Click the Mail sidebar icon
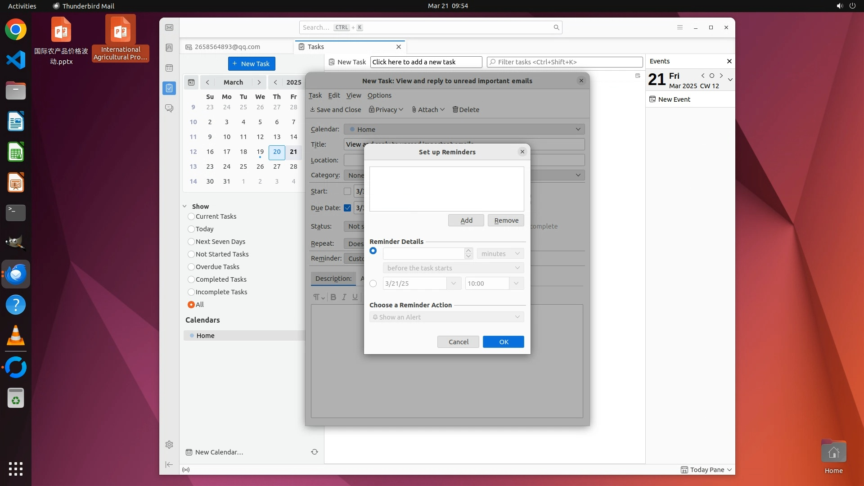Viewport: 864px width, 486px height. pos(169,27)
